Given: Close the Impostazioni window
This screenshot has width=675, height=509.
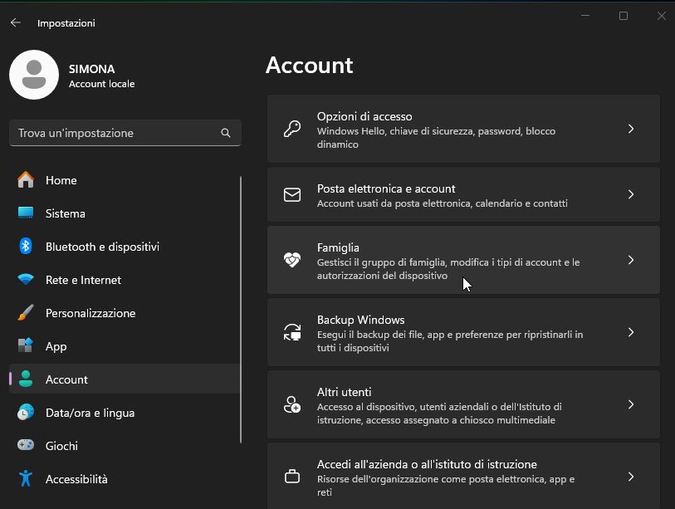Looking at the screenshot, I should tap(662, 16).
